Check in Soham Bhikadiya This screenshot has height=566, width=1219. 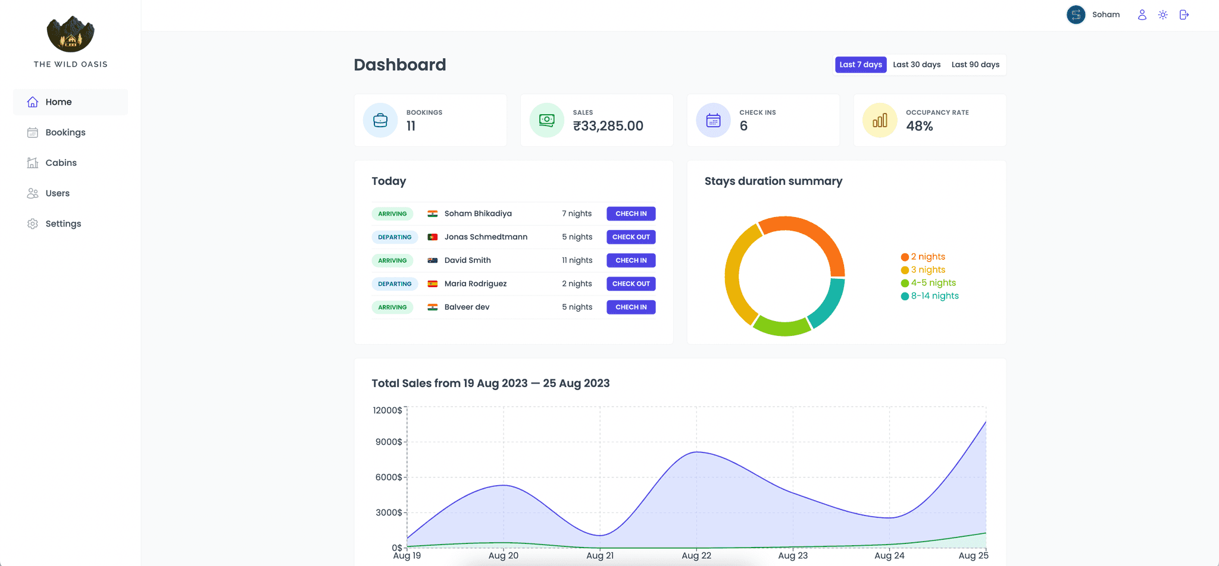coord(631,213)
